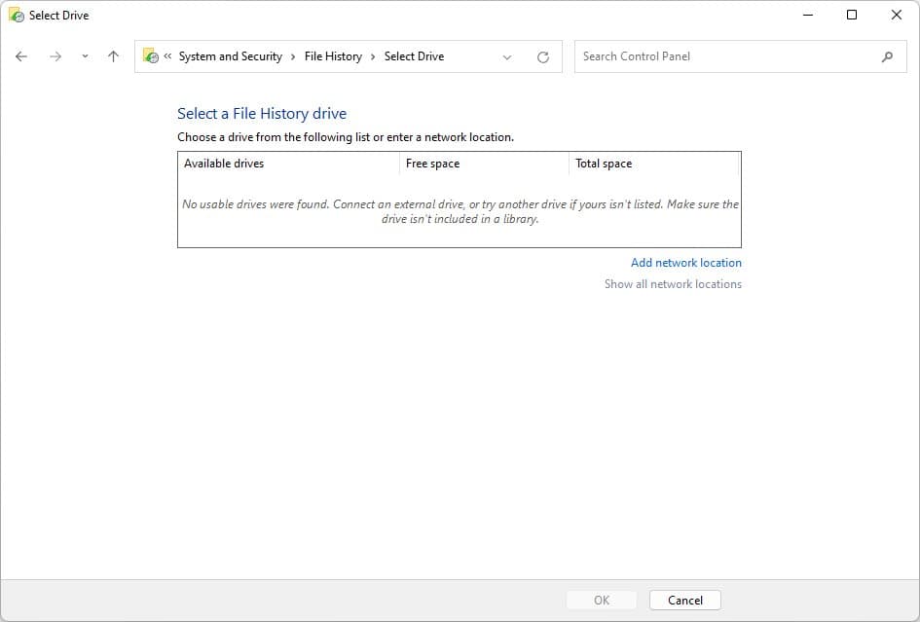This screenshot has width=920, height=622.
Task: Maximize the Select Drive window
Action: point(852,16)
